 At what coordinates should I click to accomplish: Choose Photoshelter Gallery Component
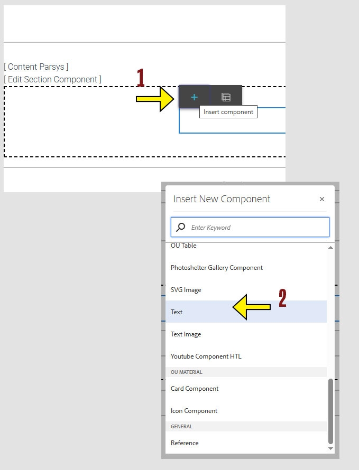[246, 267]
